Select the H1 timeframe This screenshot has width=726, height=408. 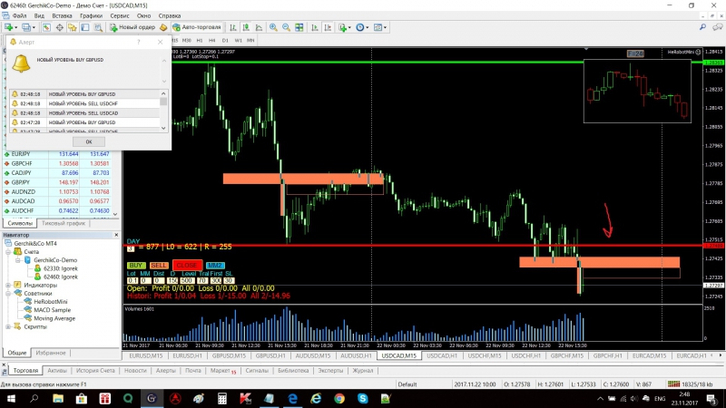point(200,40)
